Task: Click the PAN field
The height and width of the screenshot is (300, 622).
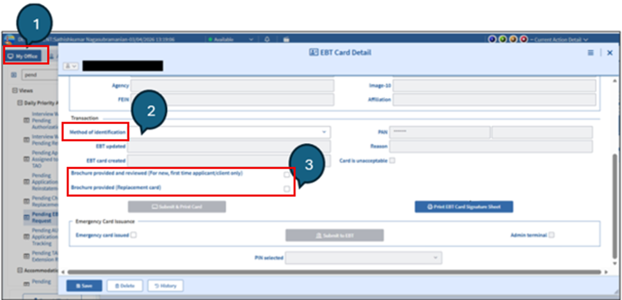Action: click(x=440, y=132)
